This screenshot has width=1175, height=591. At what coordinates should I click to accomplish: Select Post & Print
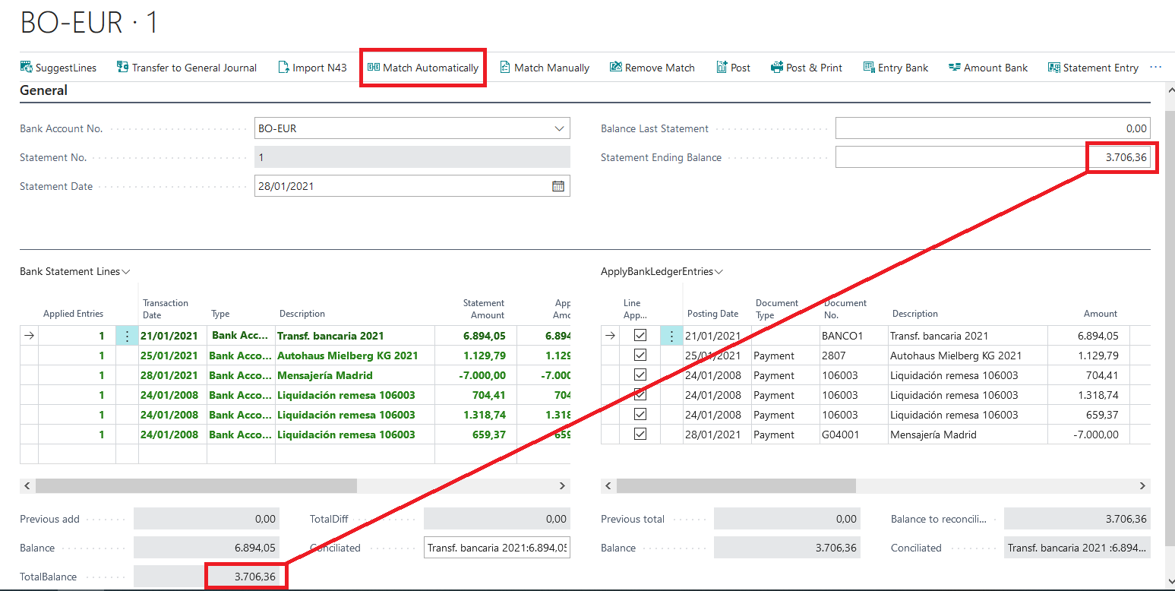[x=807, y=68]
